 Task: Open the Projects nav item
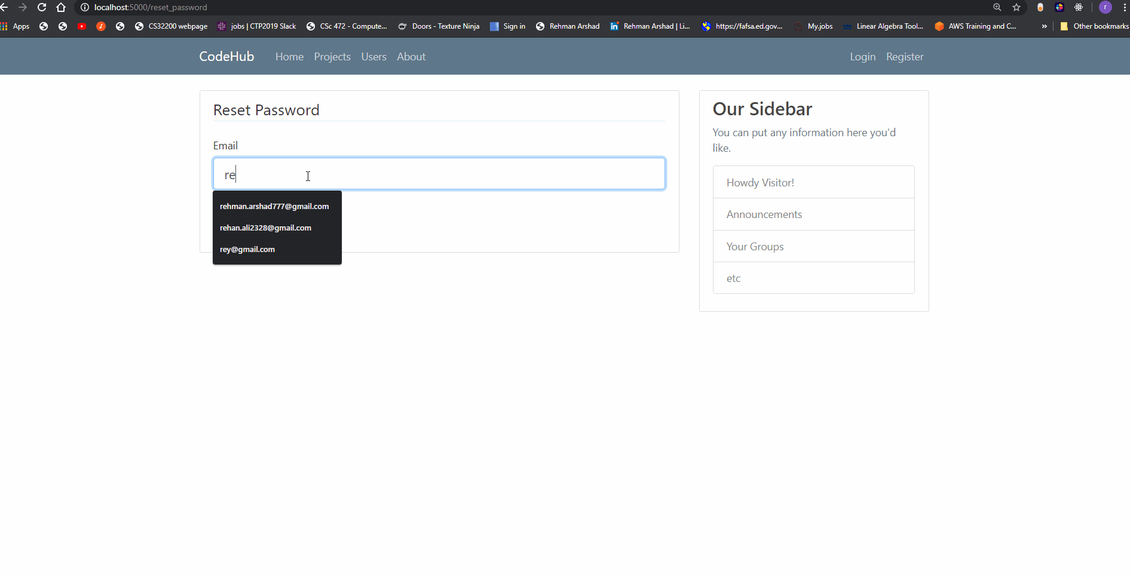pyautogui.click(x=332, y=57)
